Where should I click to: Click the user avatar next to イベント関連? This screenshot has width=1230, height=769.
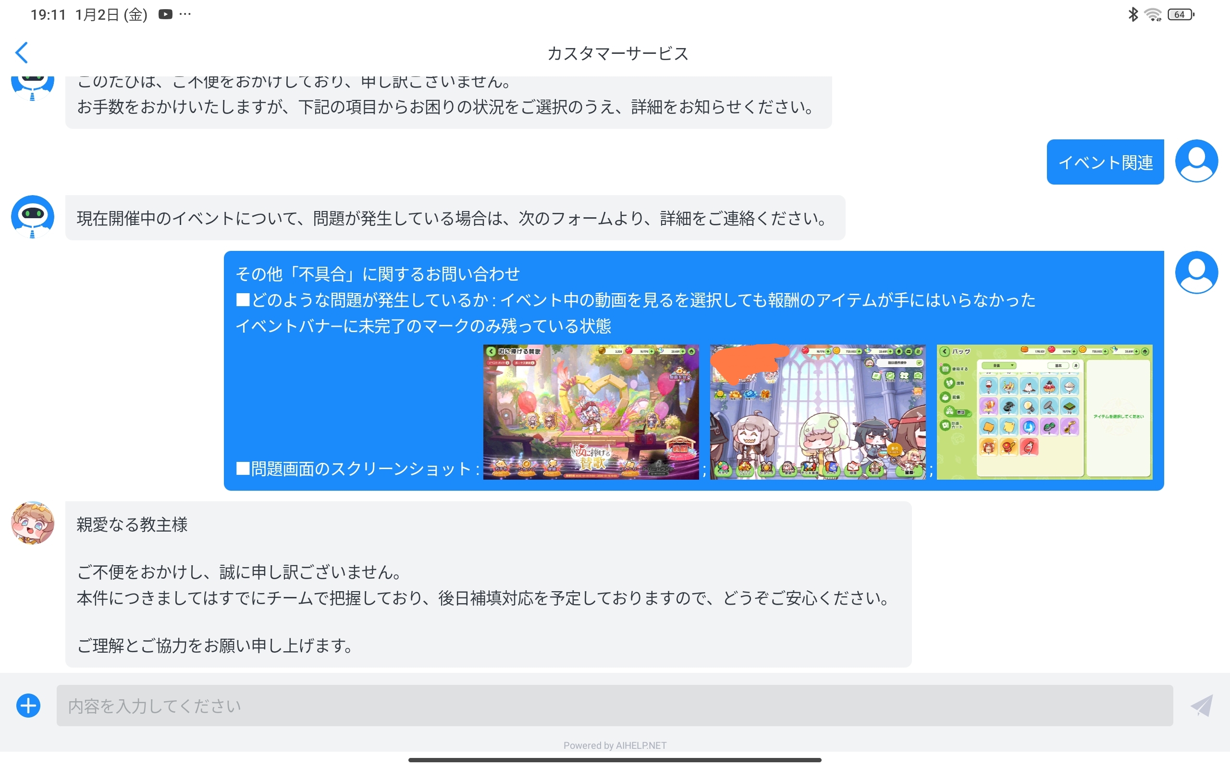1196,161
